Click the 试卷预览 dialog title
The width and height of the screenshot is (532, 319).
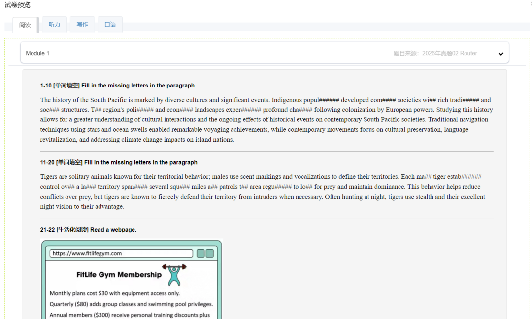click(x=18, y=5)
